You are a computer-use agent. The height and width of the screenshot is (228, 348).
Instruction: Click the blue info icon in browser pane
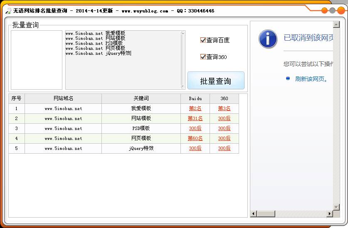pos(268,39)
